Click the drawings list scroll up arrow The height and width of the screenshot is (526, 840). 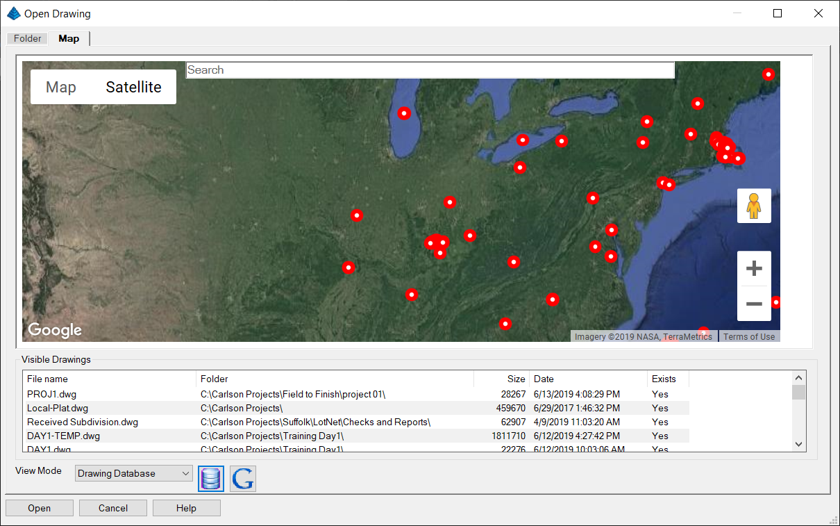coord(799,379)
